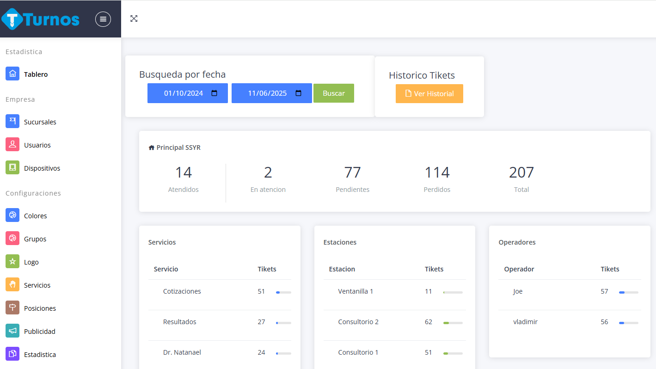Open the Colores palette icon
656x369 pixels.
12,215
